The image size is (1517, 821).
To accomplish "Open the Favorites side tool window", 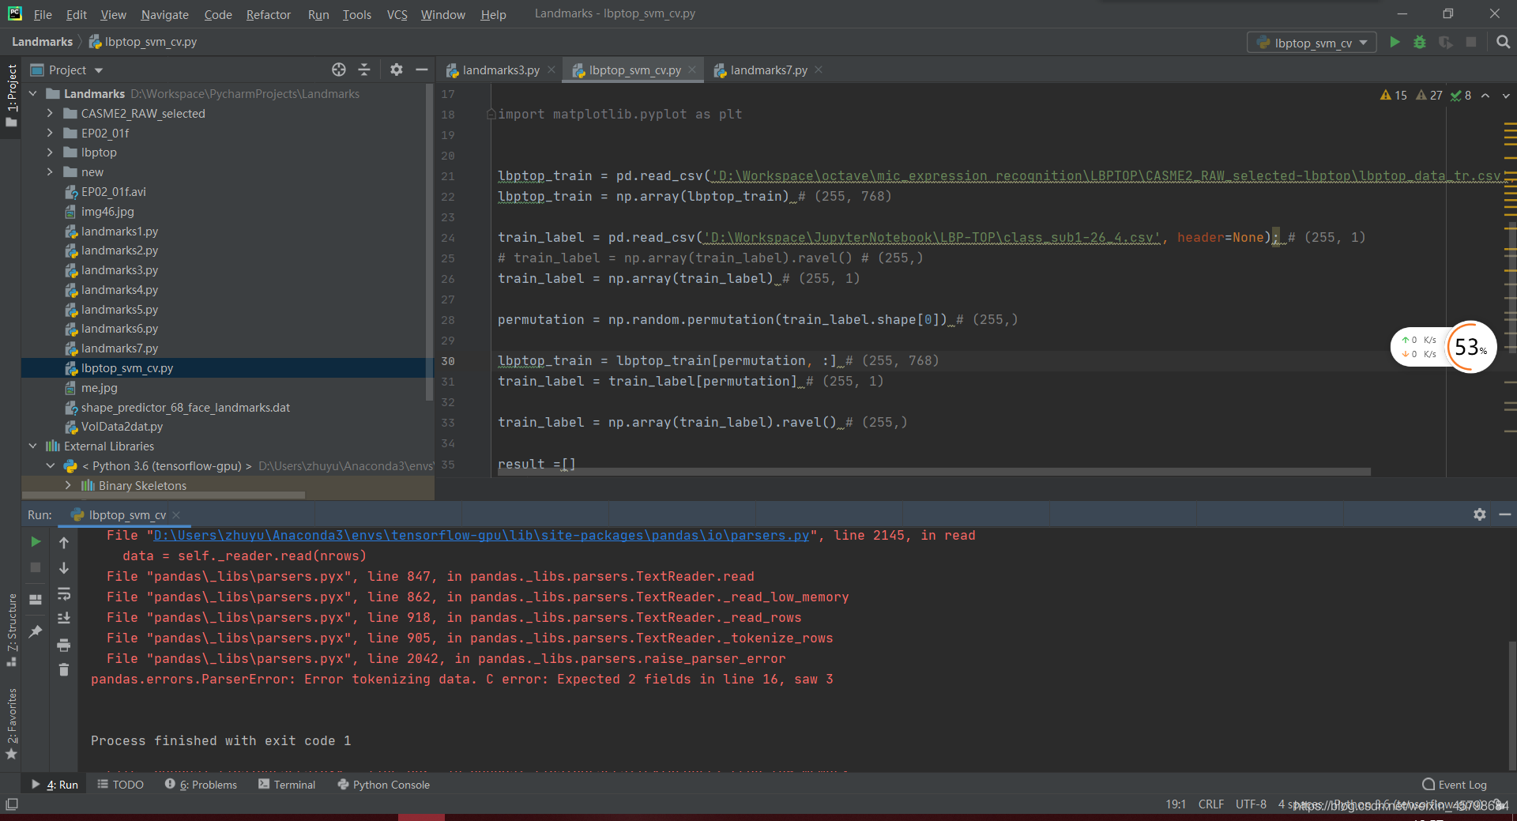I will (12, 723).
